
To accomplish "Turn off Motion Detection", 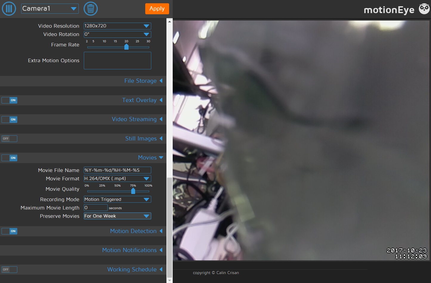I will point(10,231).
